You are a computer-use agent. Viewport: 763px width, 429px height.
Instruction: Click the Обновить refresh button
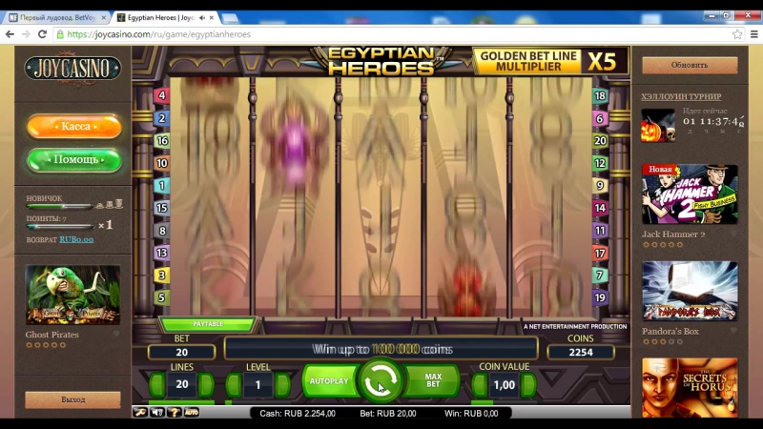[690, 65]
